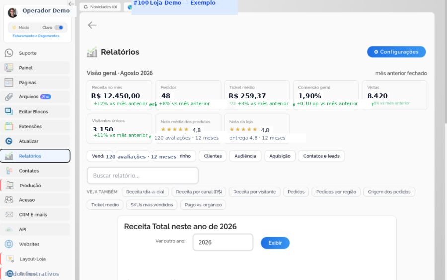
Task: Click the Painel dashboard icon
Action: [x=9, y=68]
